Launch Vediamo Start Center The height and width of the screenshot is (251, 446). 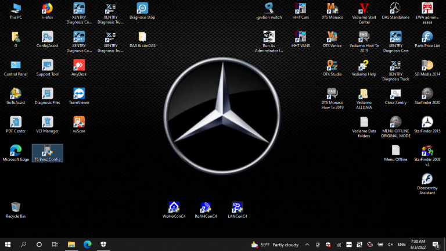pyautogui.click(x=364, y=13)
